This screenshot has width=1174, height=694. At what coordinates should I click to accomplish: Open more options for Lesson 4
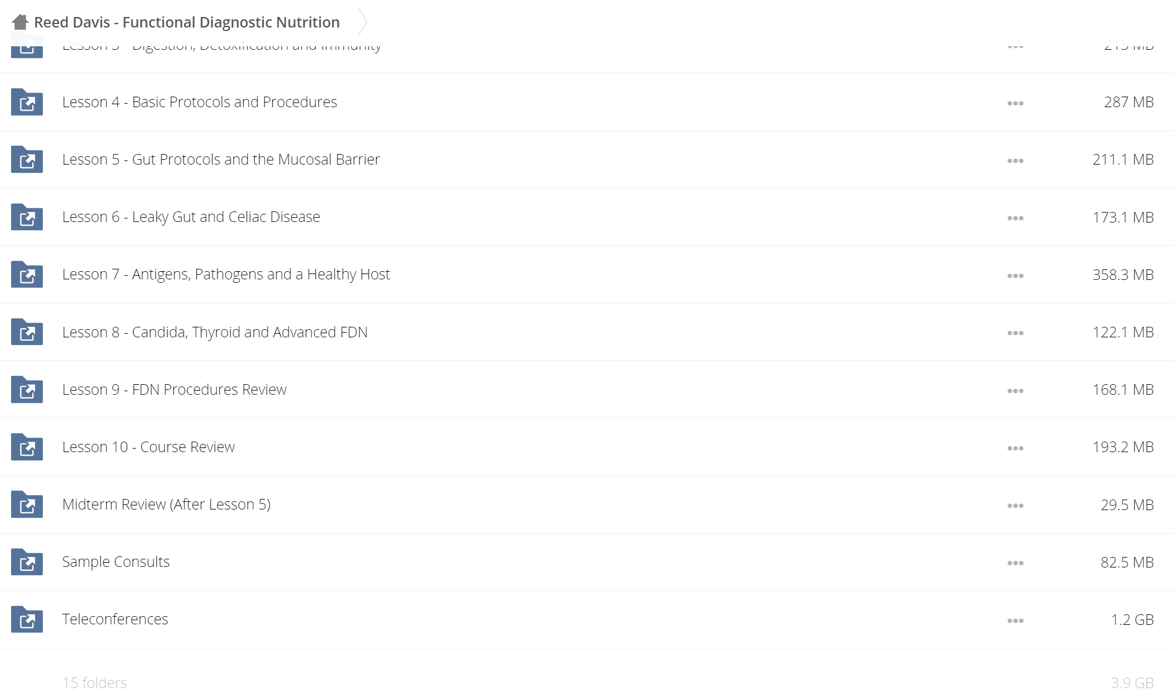click(1015, 103)
